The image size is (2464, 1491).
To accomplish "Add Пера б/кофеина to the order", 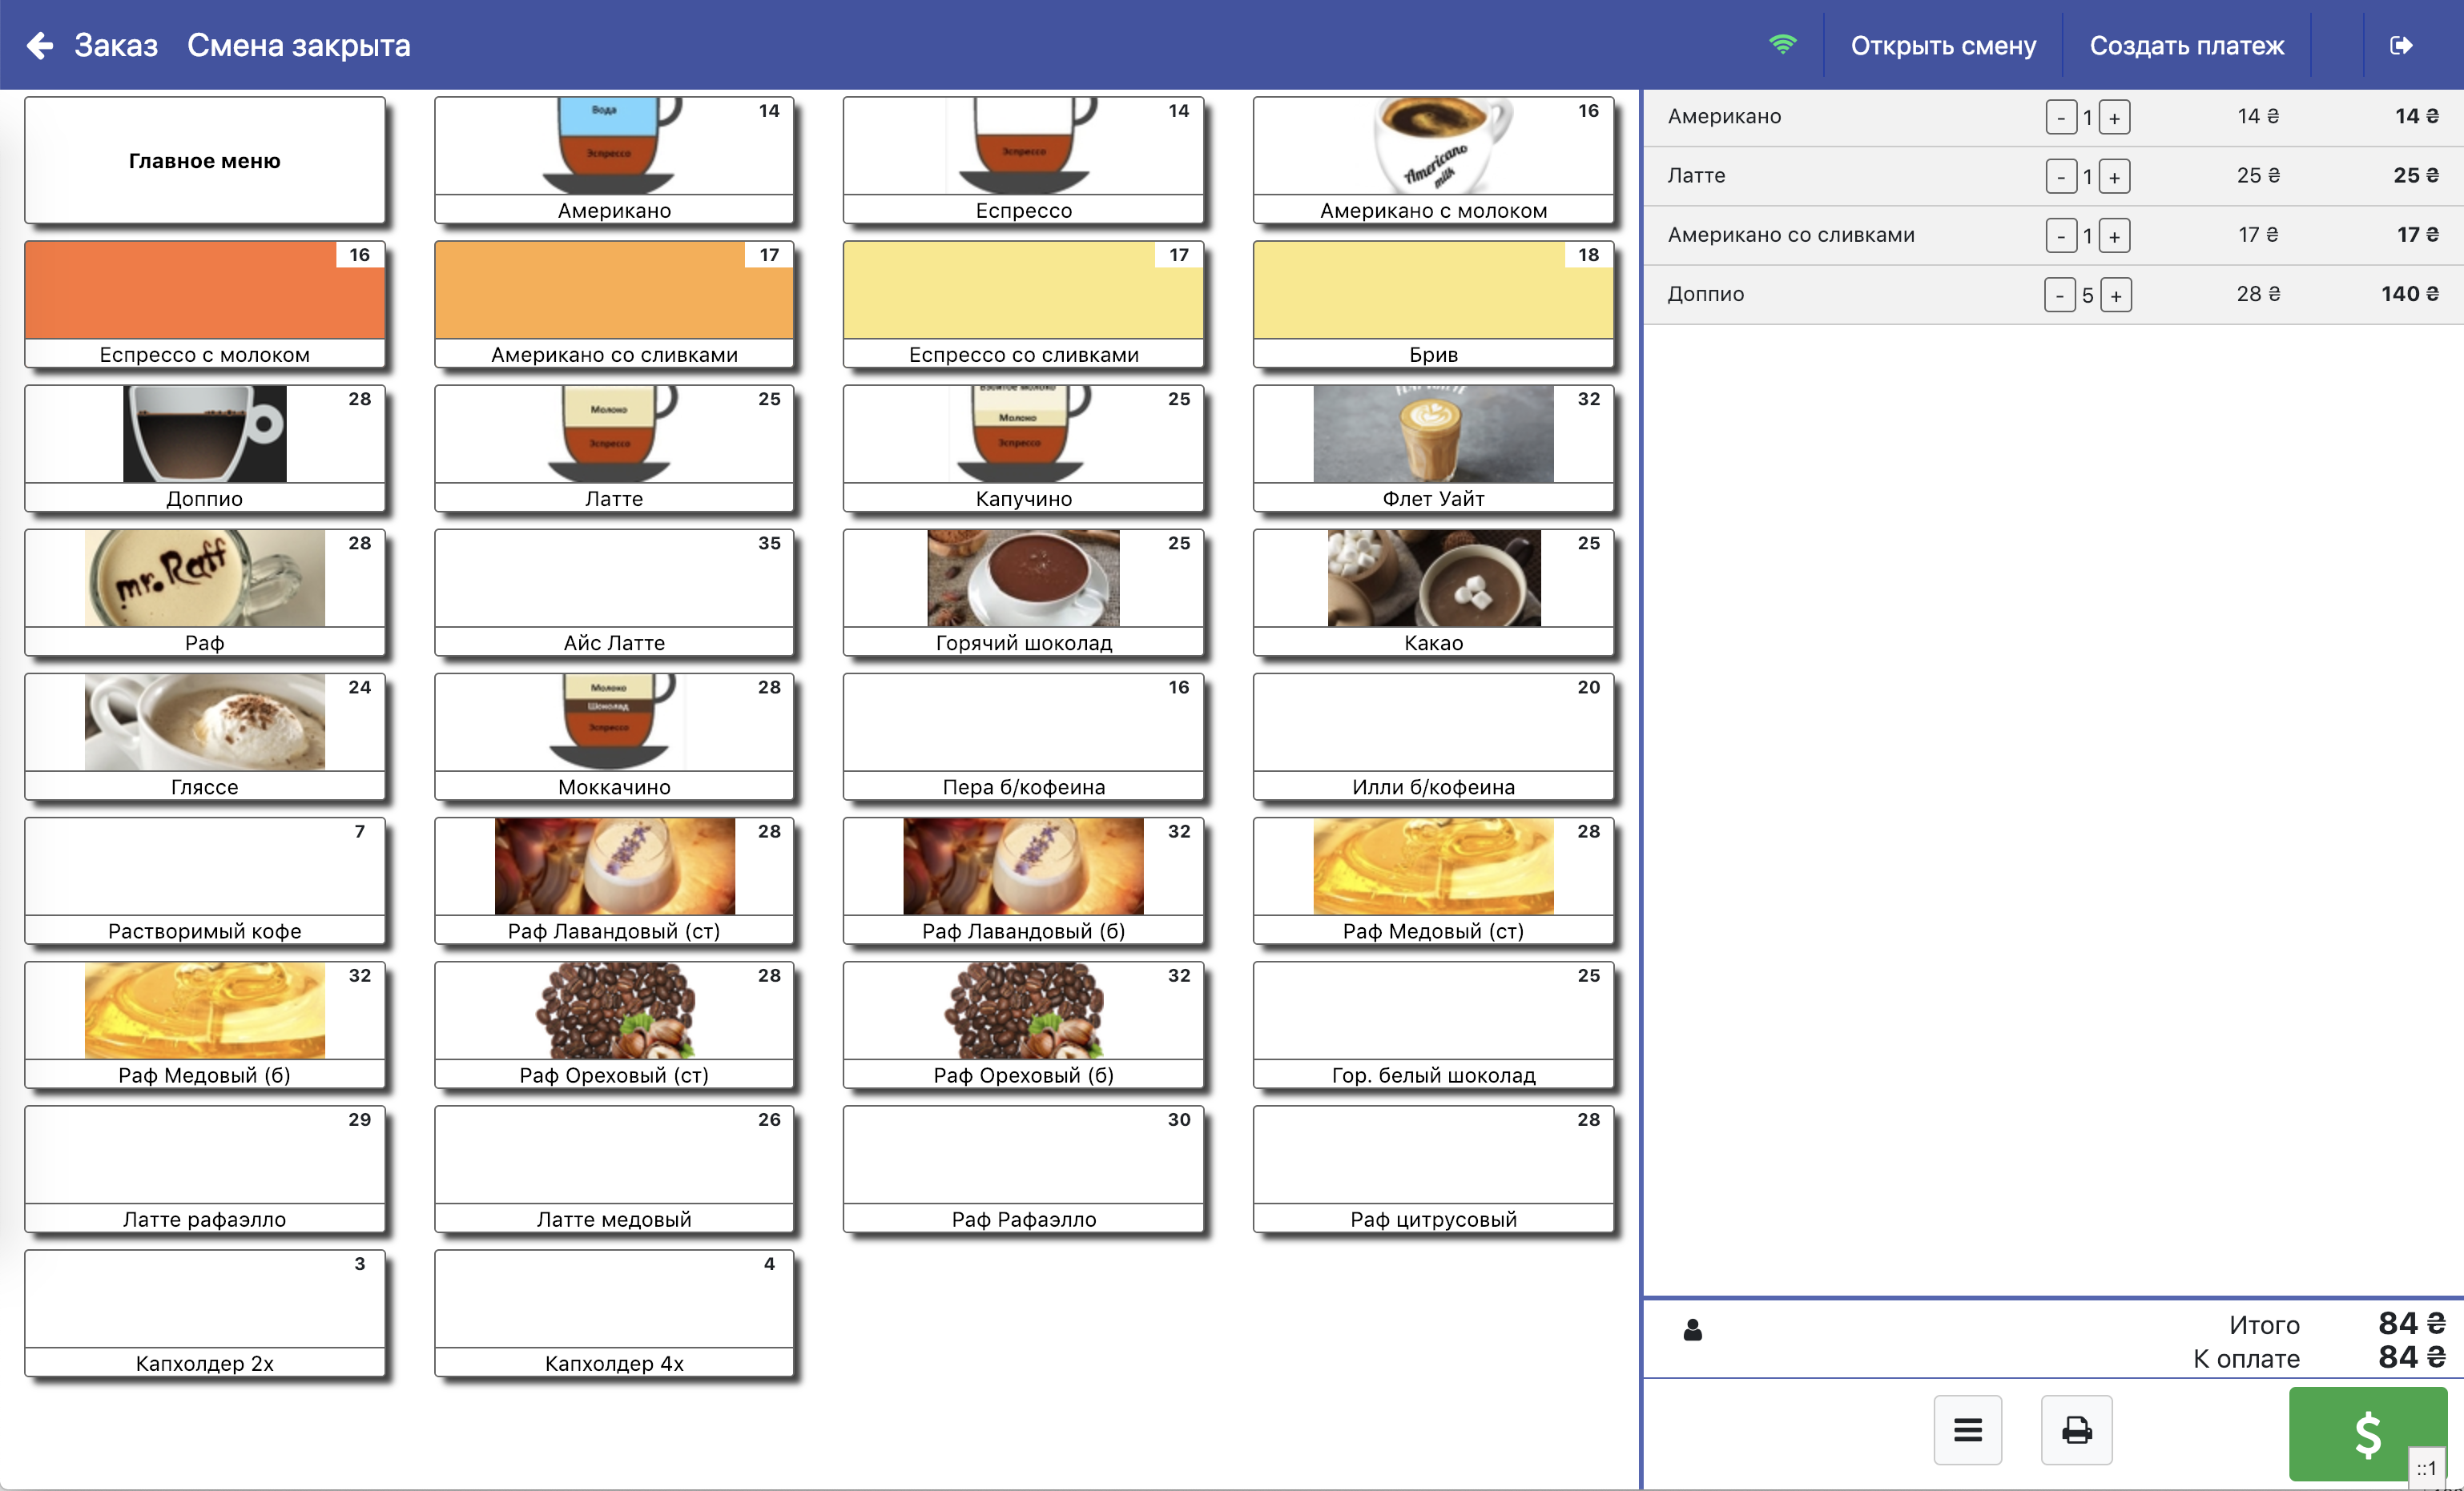I will click(1023, 736).
